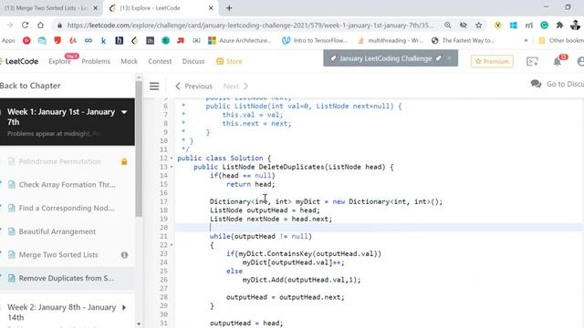This screenshot has width=584, height=328.
Task: Open a new browser tab
Action: (x=229, y=8)
